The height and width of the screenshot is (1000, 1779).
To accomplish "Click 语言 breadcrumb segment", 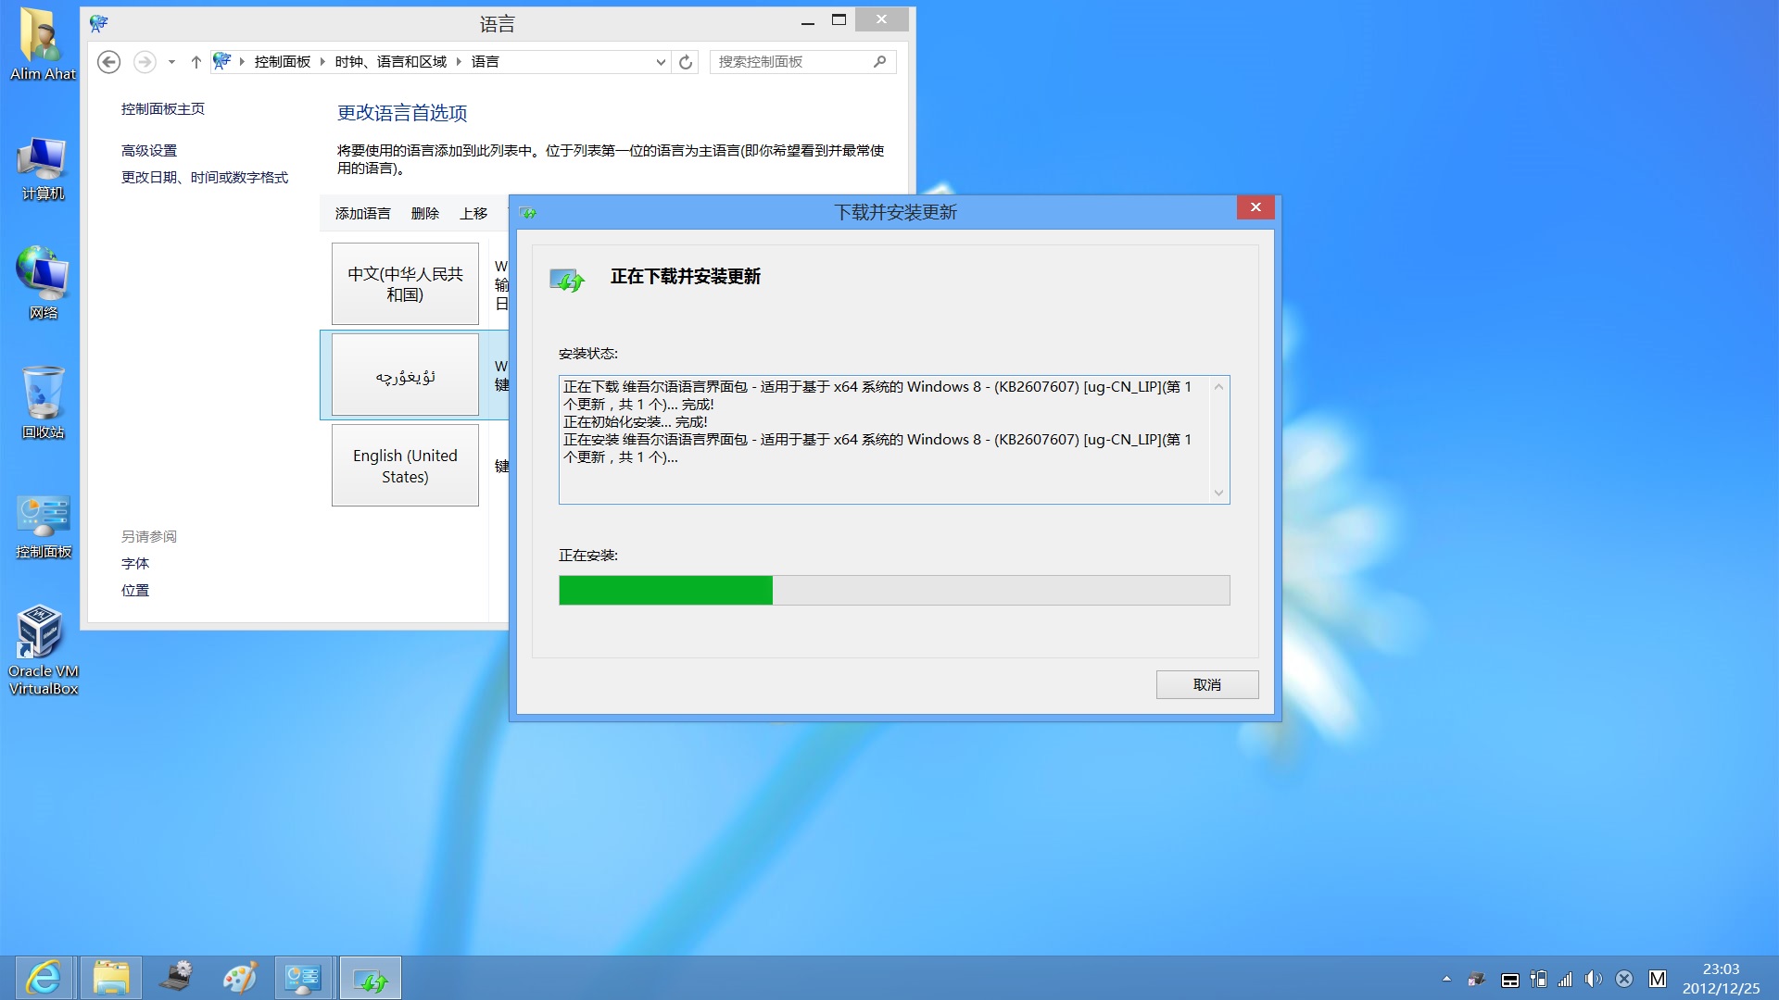I will [x=485, y=62].
